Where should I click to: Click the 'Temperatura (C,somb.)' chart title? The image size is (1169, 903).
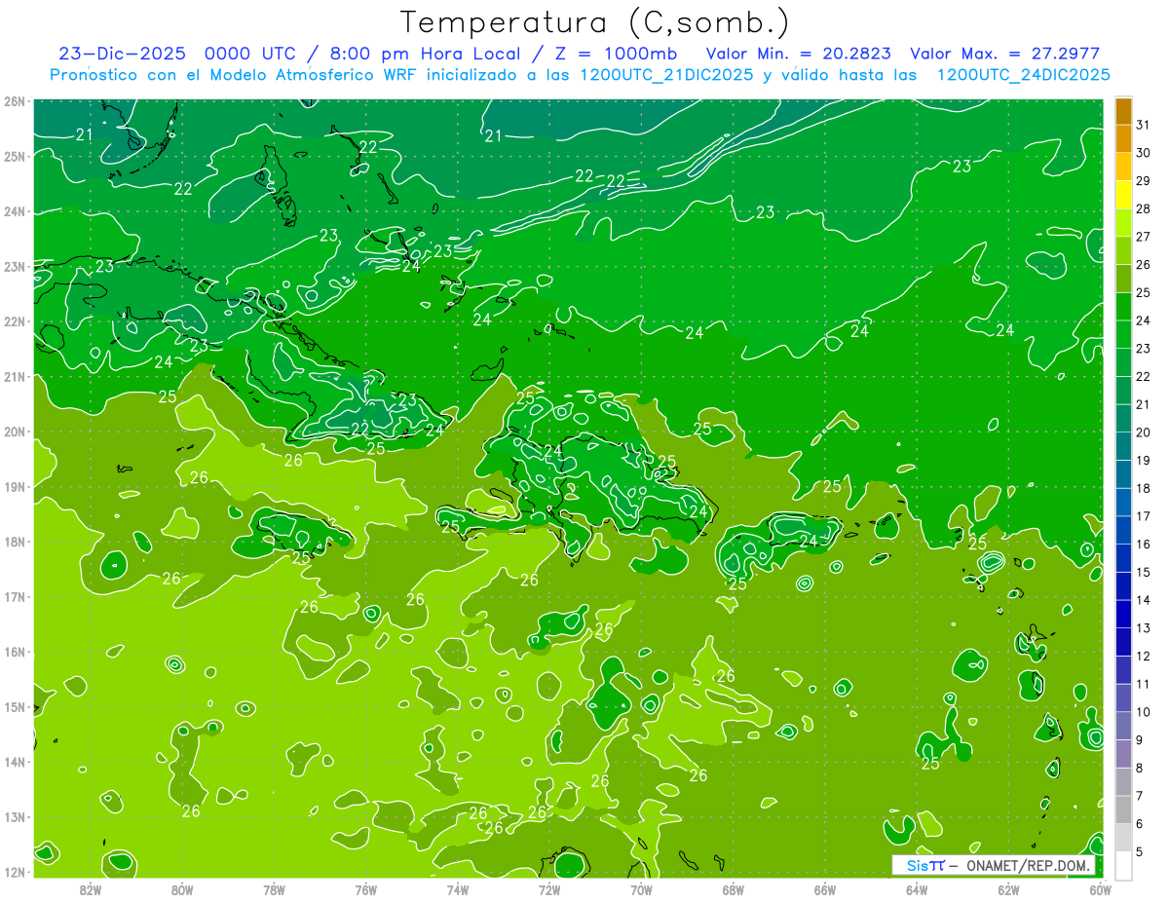click(595, 22)
